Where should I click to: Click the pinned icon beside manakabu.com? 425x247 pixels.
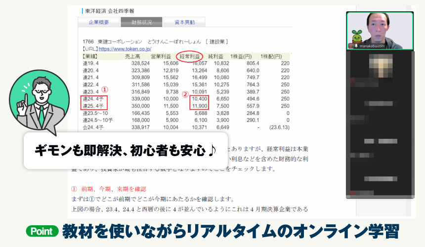356,46
